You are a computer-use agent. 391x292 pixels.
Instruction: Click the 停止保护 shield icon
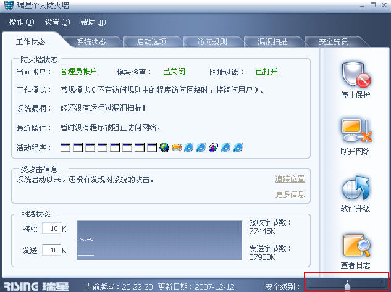coord(356,75)
